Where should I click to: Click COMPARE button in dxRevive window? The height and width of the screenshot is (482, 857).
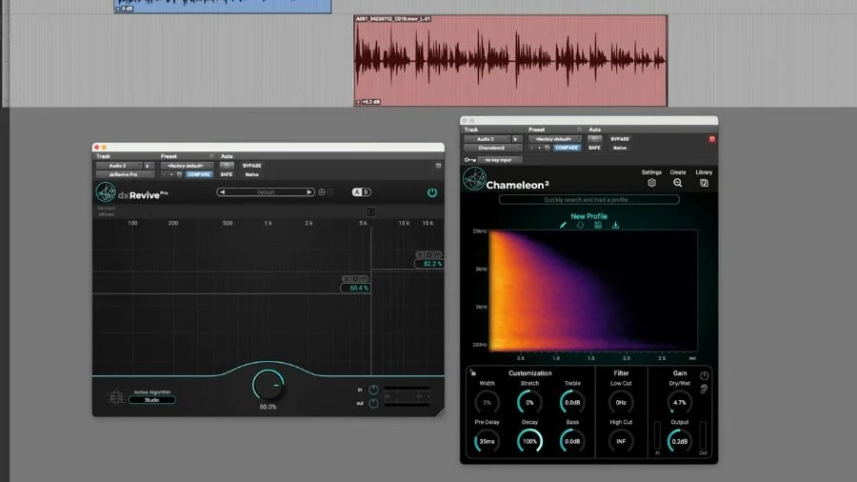pyautogui.click(x=199, y=174)
